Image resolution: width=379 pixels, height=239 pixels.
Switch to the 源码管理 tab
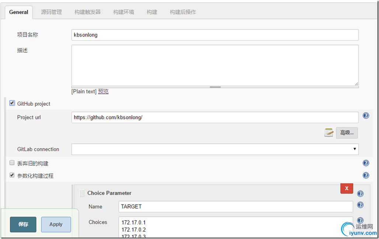point(51,12)
